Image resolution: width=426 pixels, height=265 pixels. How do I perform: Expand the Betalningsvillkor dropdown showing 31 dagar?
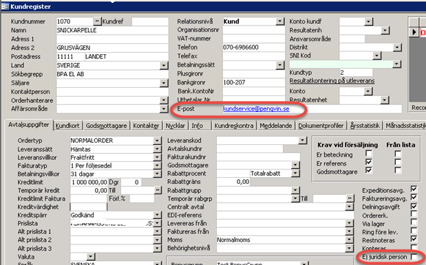(157, 174)
